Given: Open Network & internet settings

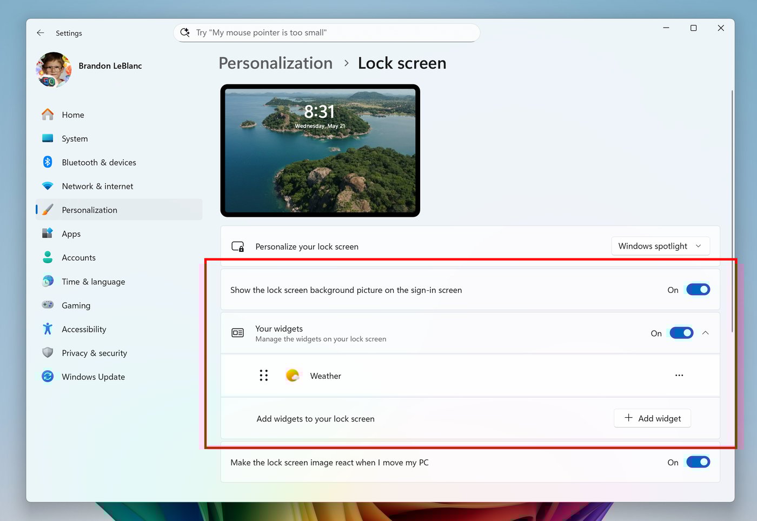Looking at the screenshot, I should (x=97, y=186).
